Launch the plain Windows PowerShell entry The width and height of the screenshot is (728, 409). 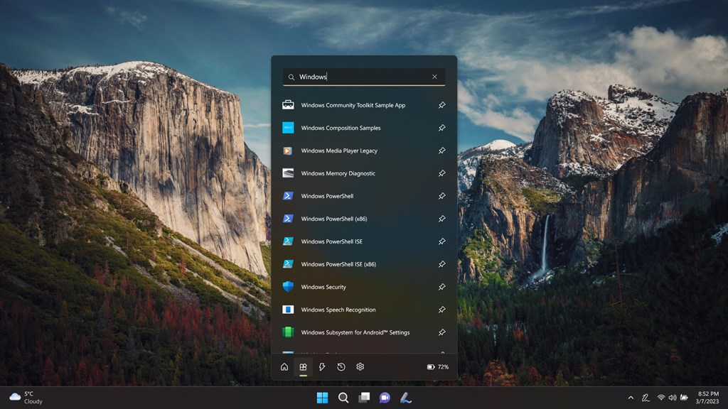coord(364,196)
